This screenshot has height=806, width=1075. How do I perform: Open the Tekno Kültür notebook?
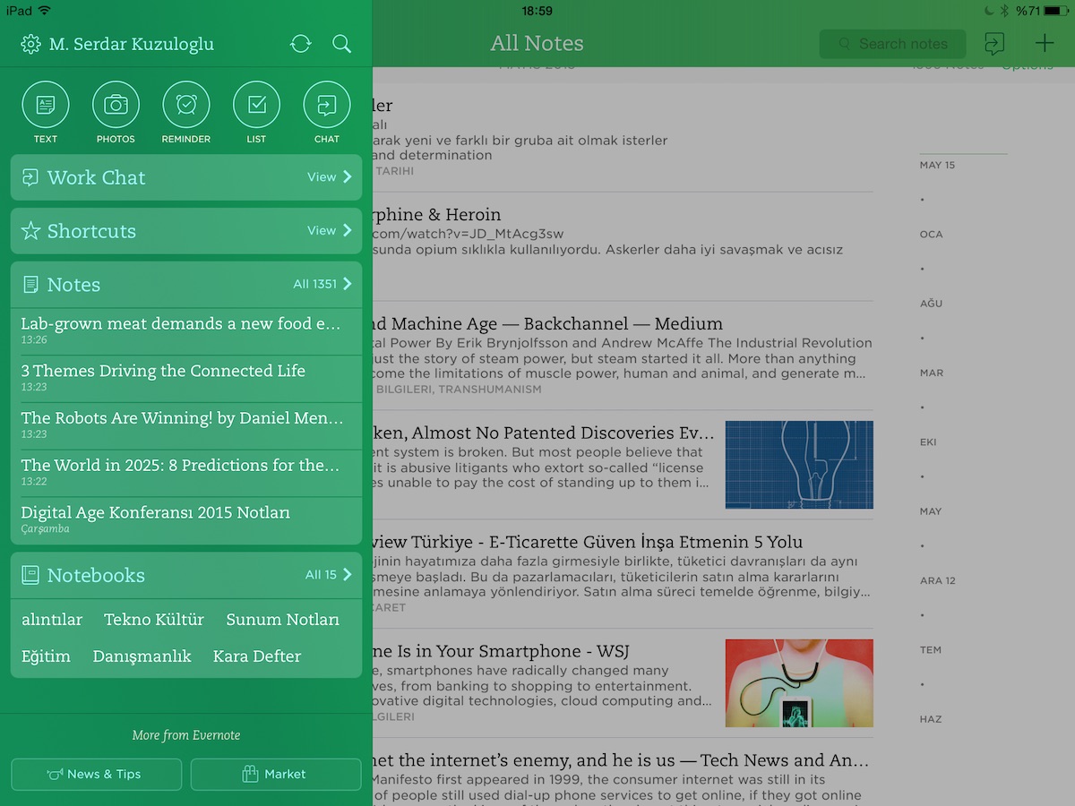[x=154, y=620]
